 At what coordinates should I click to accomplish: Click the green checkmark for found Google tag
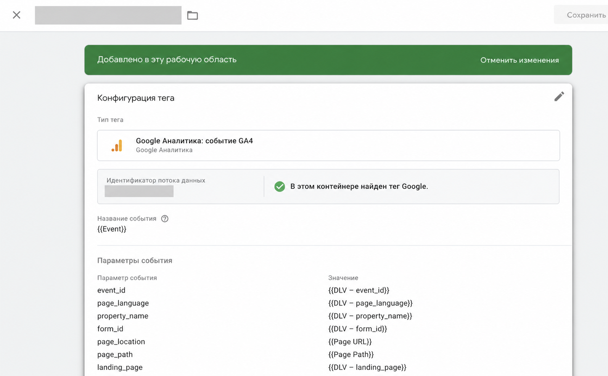pos(280,186)
